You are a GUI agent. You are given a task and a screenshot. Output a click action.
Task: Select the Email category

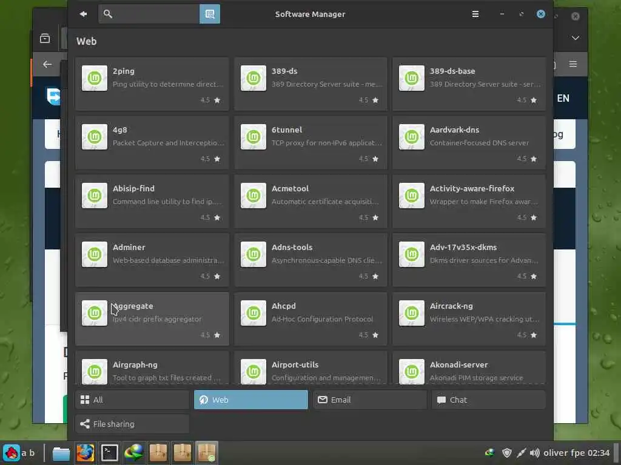click(x=370, y=400)
